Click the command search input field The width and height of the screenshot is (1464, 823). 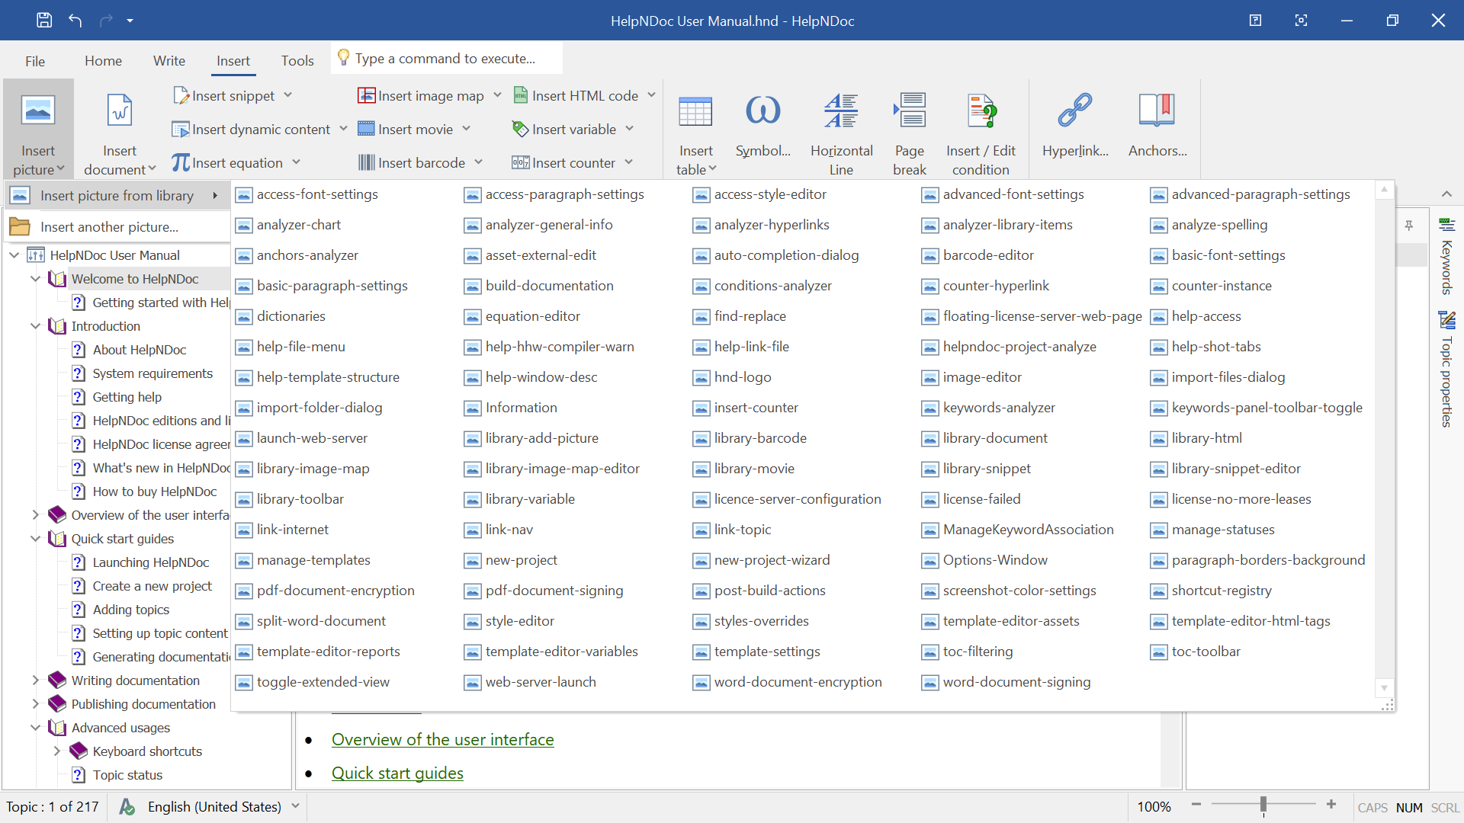tap(448, 59)
